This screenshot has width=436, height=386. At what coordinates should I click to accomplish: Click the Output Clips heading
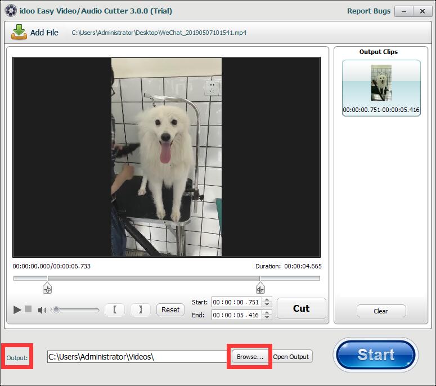[379, 52]
